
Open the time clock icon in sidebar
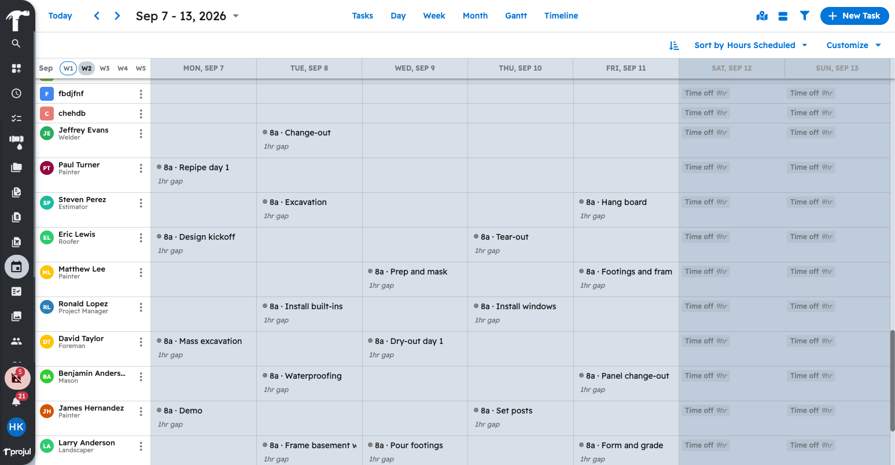point(16,93)
